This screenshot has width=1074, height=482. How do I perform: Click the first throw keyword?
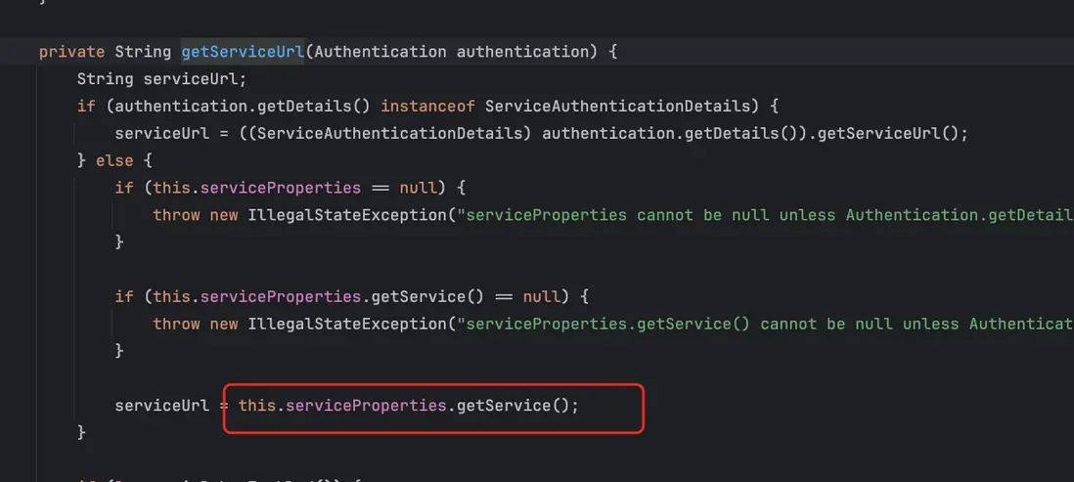click(176, 215)
